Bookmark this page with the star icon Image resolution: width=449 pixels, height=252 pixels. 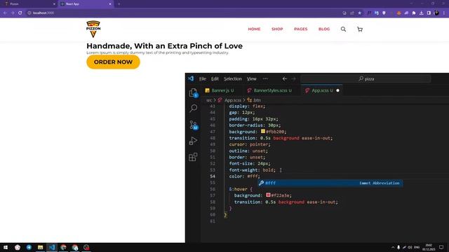360,13
